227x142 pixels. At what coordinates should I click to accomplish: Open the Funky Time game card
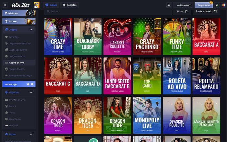point(177,36)
